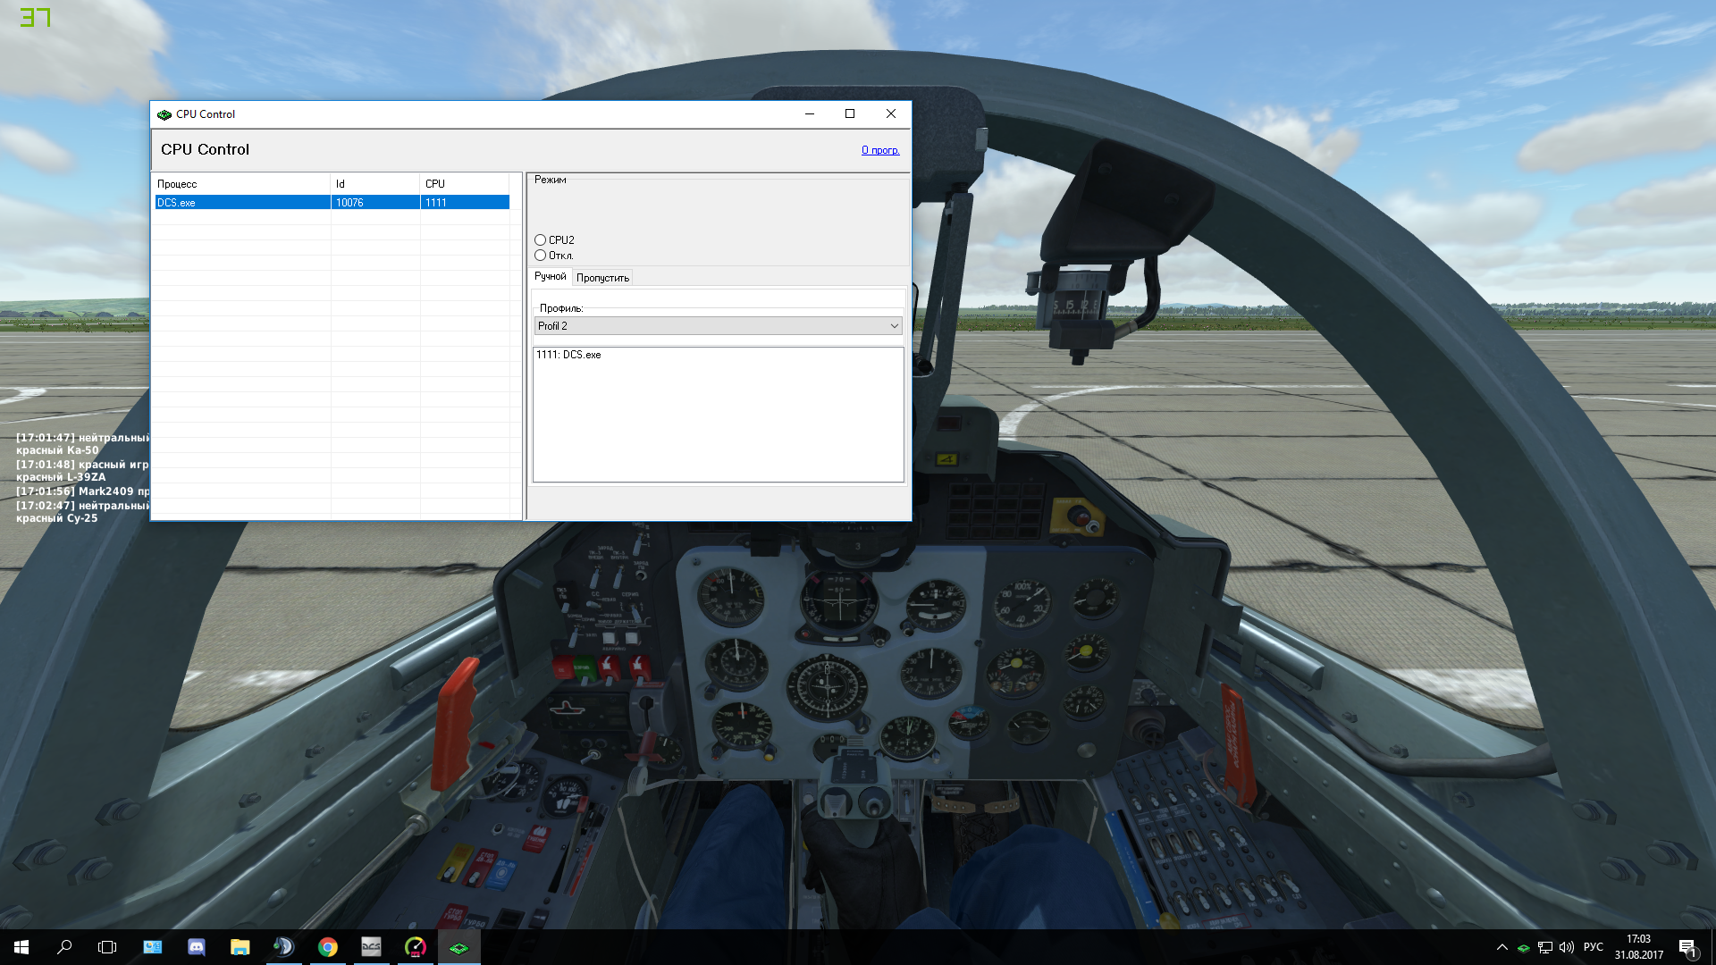Viewport: 1716px width, 965px height.
Task: Select the Откл. mode radio button
Action: click(540, 256)
